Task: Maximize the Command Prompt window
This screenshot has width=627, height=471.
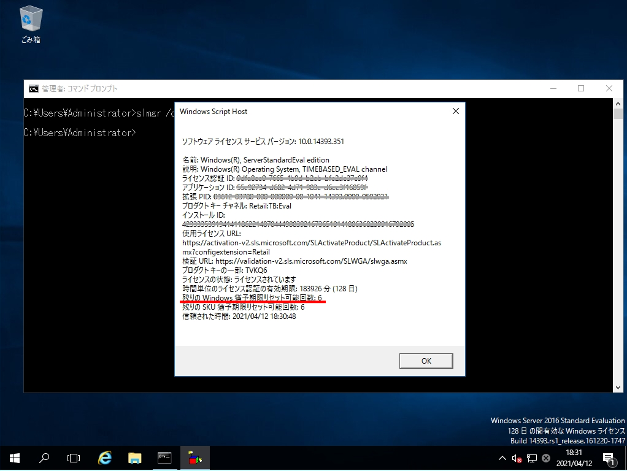Action: 581,88
